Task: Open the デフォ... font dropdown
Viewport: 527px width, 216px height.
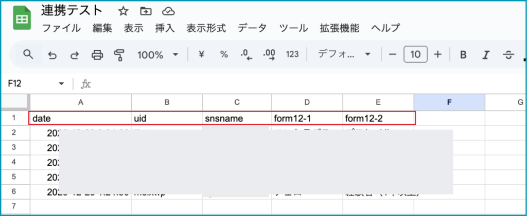Action: tap(344, 54)
